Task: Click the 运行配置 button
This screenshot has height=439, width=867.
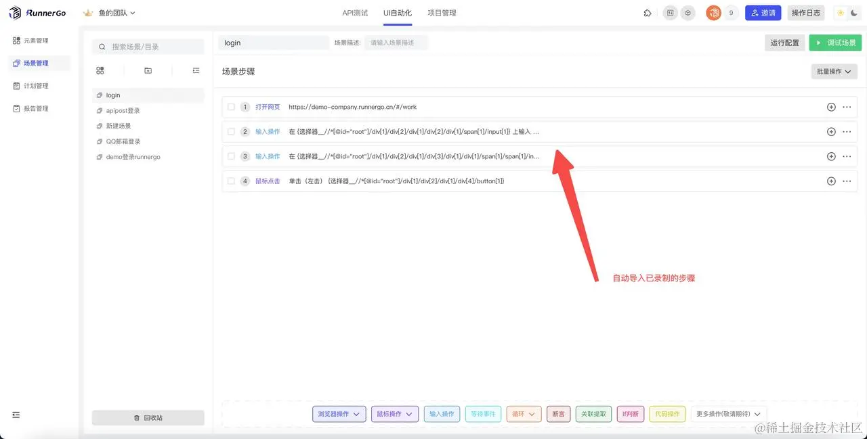Action: (x=784, y=43)
